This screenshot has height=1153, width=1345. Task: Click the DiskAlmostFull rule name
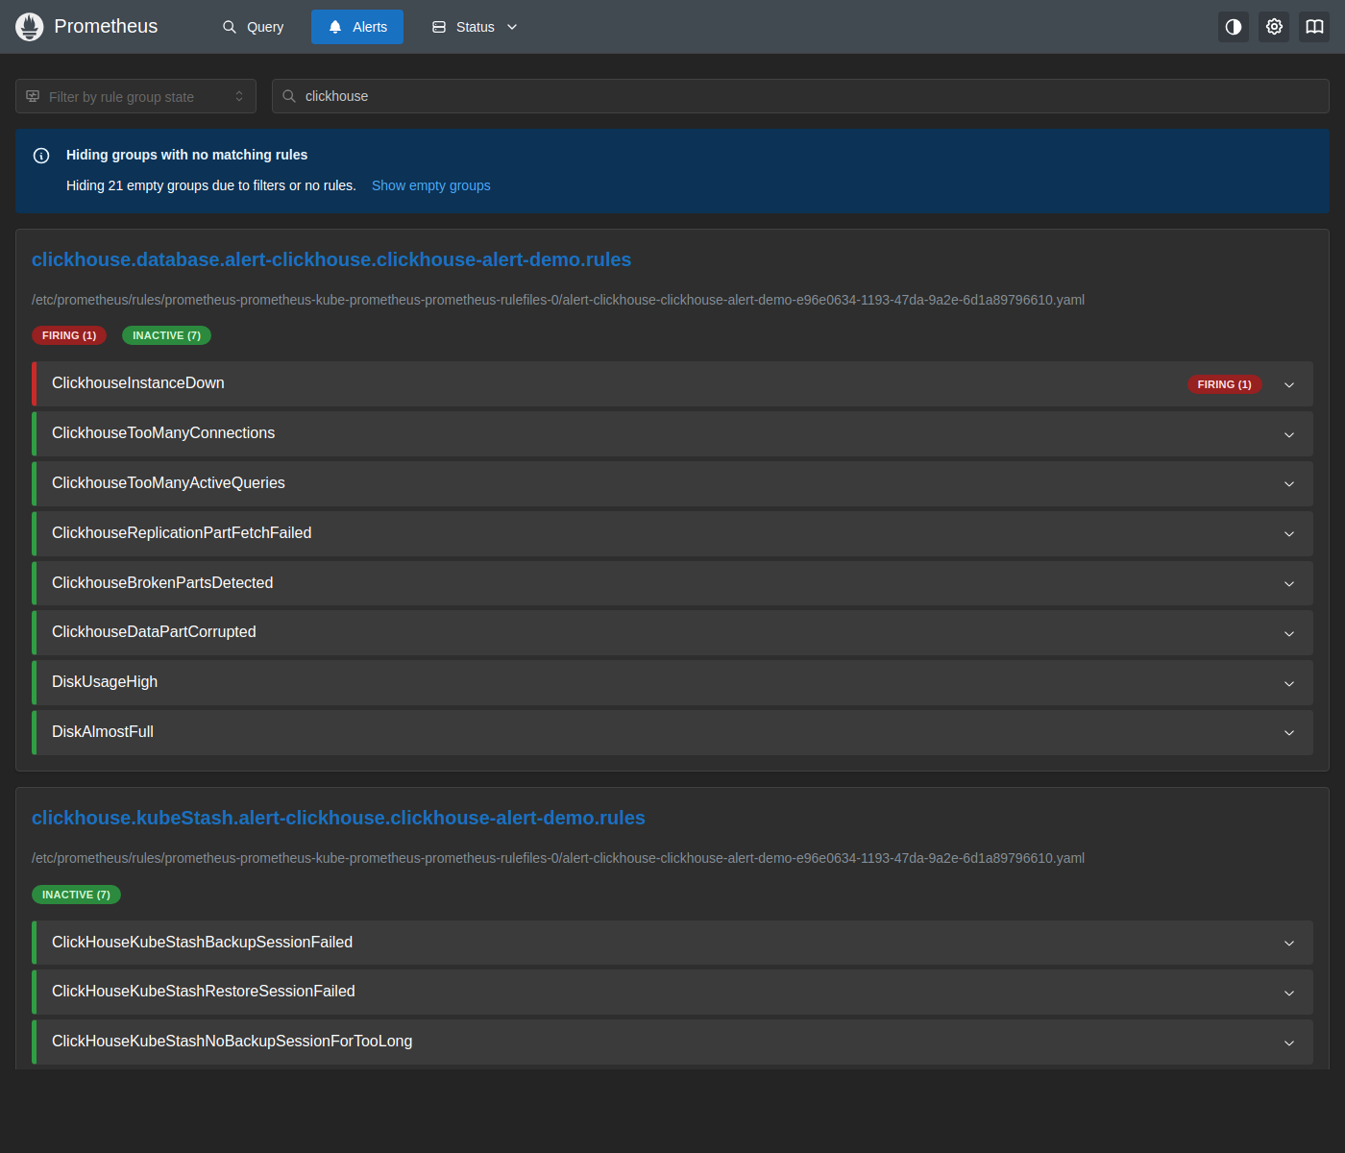(103, 731)
